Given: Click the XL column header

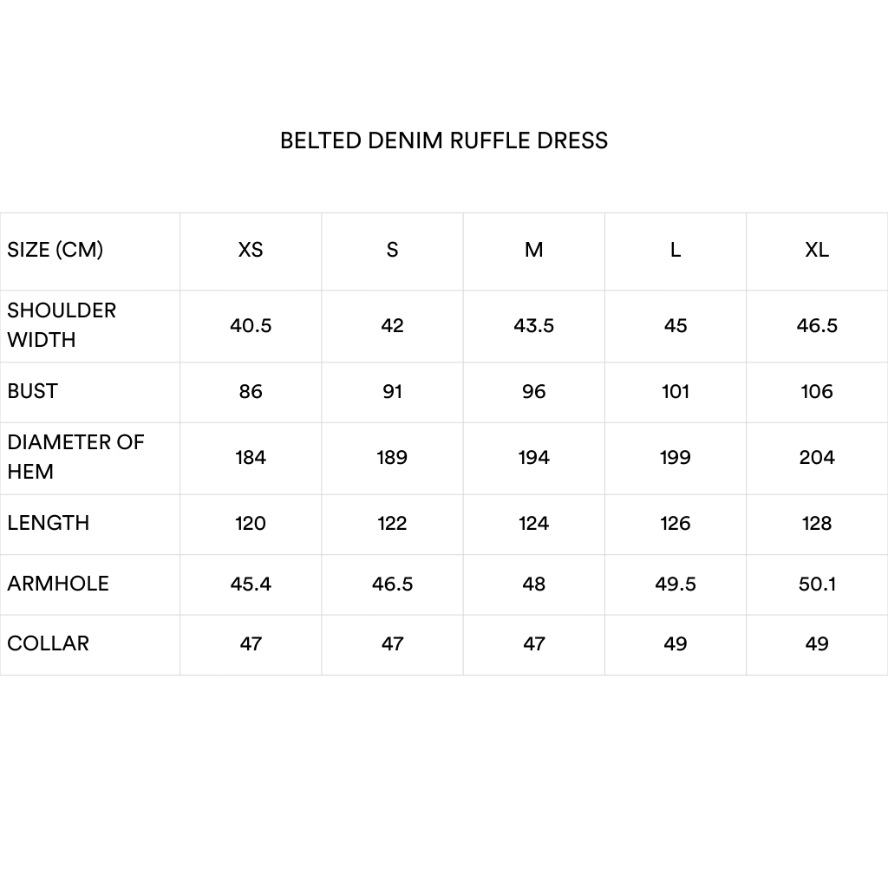Looking at the screenshot, I should (817, 250).
